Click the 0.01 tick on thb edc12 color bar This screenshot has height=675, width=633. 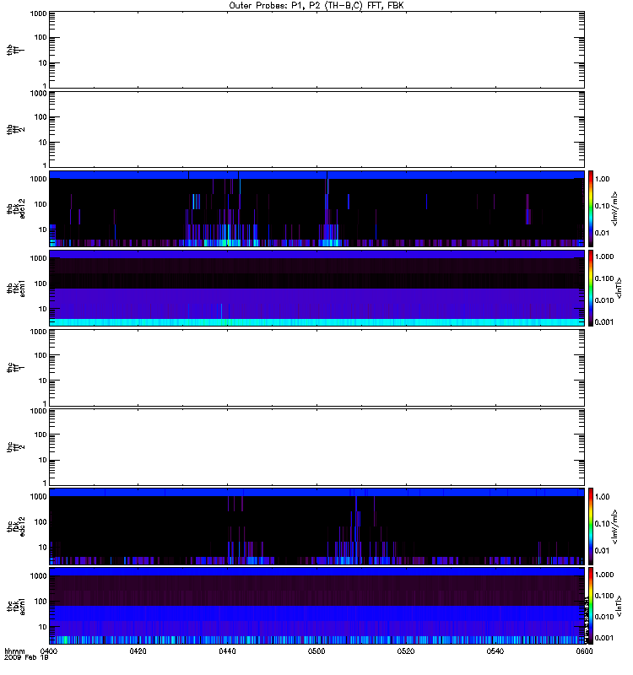tap(602, 233)
